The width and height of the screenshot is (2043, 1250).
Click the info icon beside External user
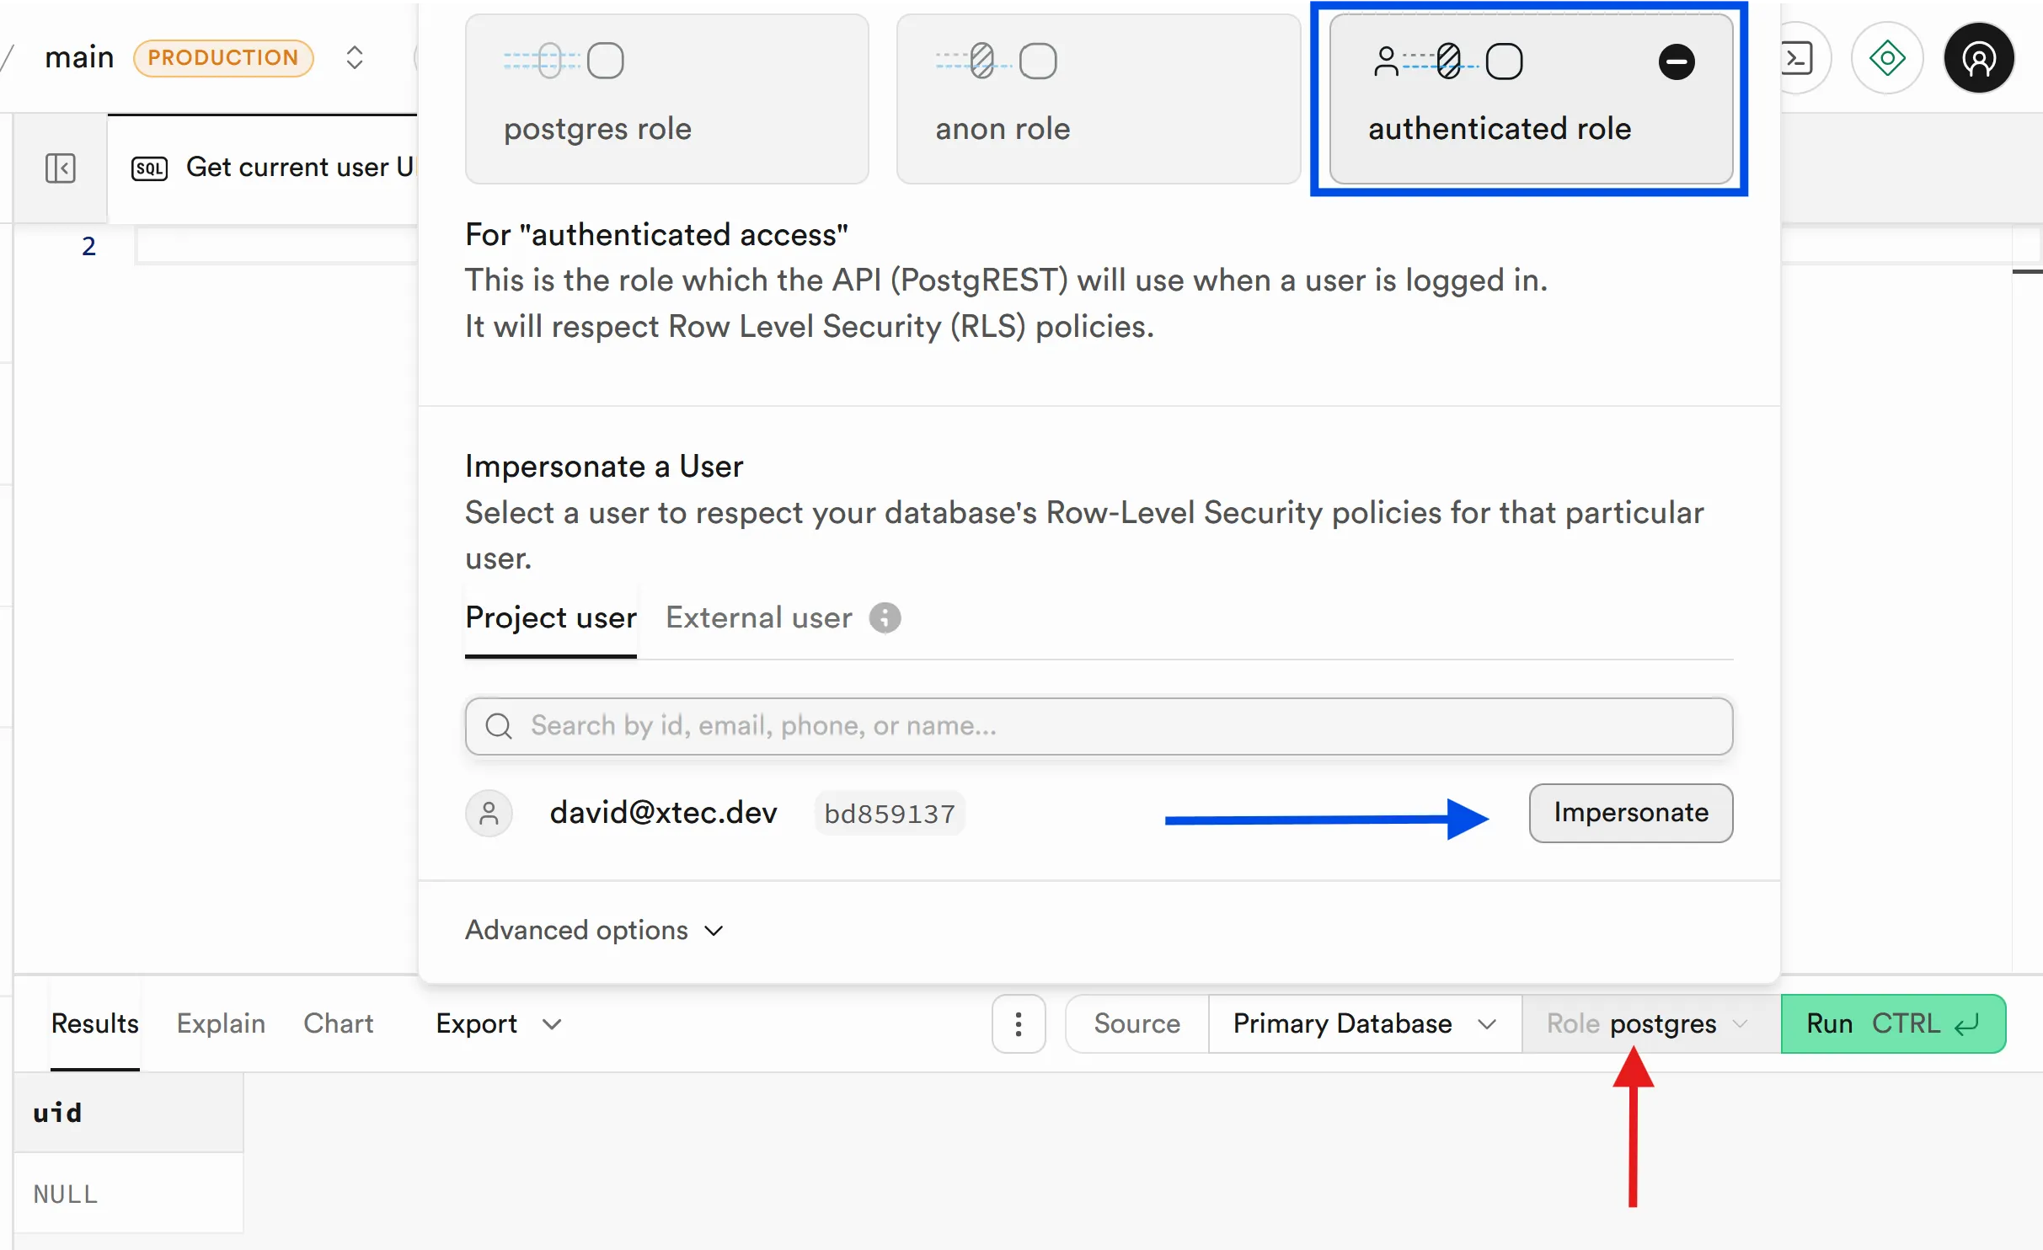point(885,617)
